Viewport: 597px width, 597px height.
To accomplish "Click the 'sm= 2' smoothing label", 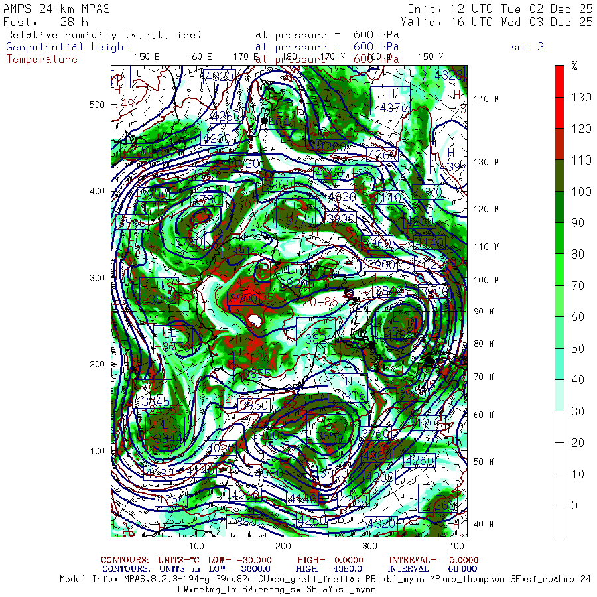I will (528, 47).
